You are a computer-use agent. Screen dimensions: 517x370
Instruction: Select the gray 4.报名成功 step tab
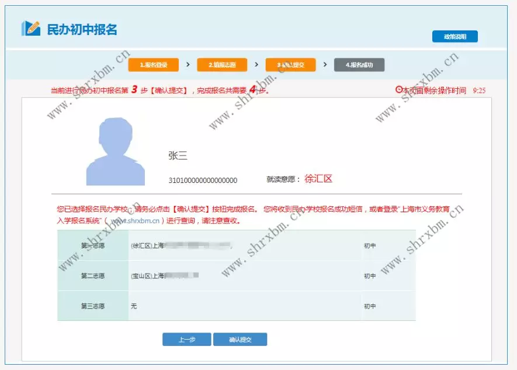pyautogui.click(x=358, y=65)
